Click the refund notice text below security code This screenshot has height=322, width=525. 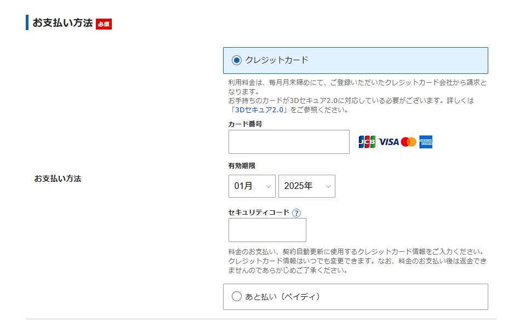[356, 261]
